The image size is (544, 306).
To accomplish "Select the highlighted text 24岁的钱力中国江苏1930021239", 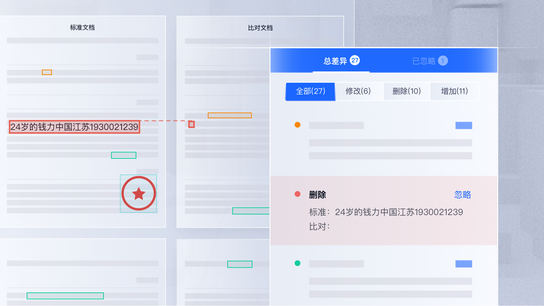I will coord(74,127).
